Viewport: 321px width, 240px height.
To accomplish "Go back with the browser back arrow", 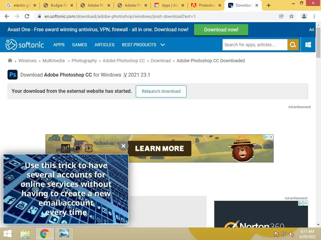I will [7, 16].
